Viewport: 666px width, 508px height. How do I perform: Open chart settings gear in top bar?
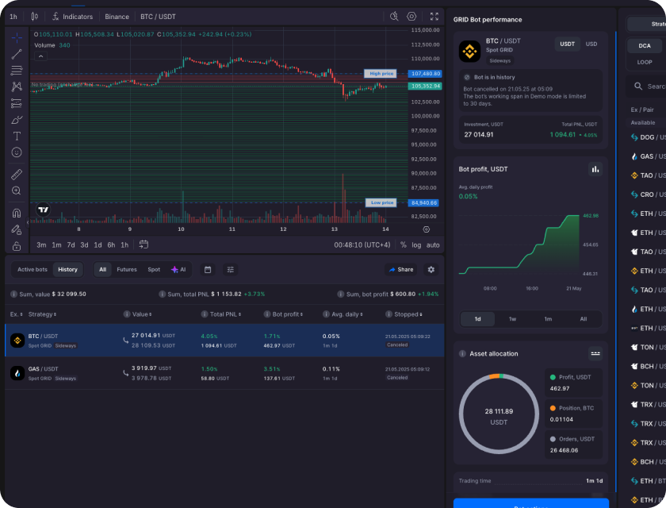411,16
